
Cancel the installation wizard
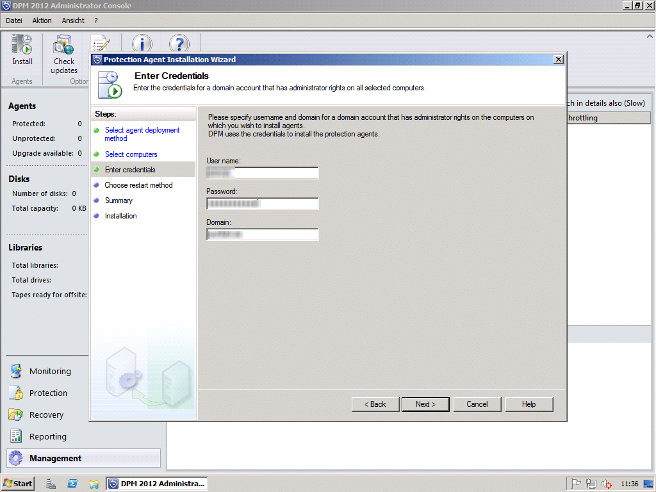(x=477, y=404)
